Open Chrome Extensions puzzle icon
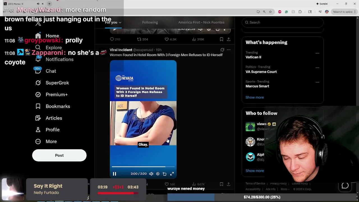This screenshot has width=359, height=202. (x=300, y=12)
